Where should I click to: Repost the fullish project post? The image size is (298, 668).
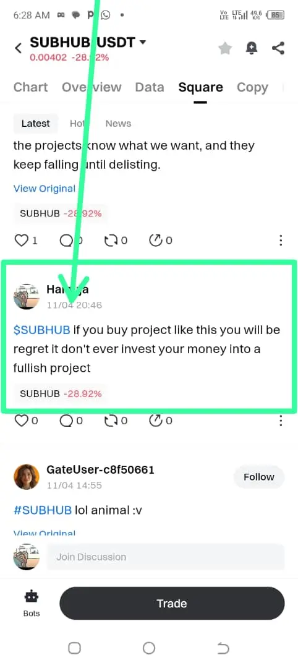110,421
